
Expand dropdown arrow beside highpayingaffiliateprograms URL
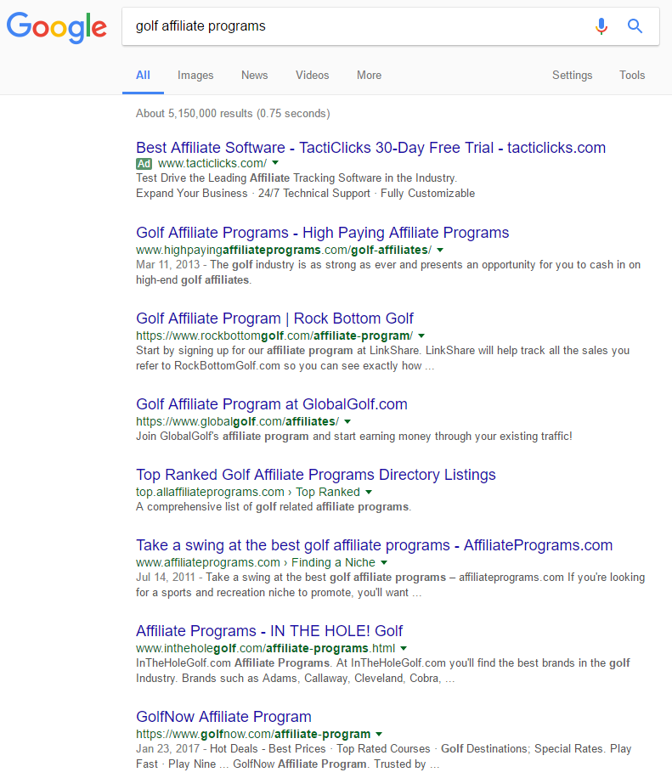(x=440, y=250)
